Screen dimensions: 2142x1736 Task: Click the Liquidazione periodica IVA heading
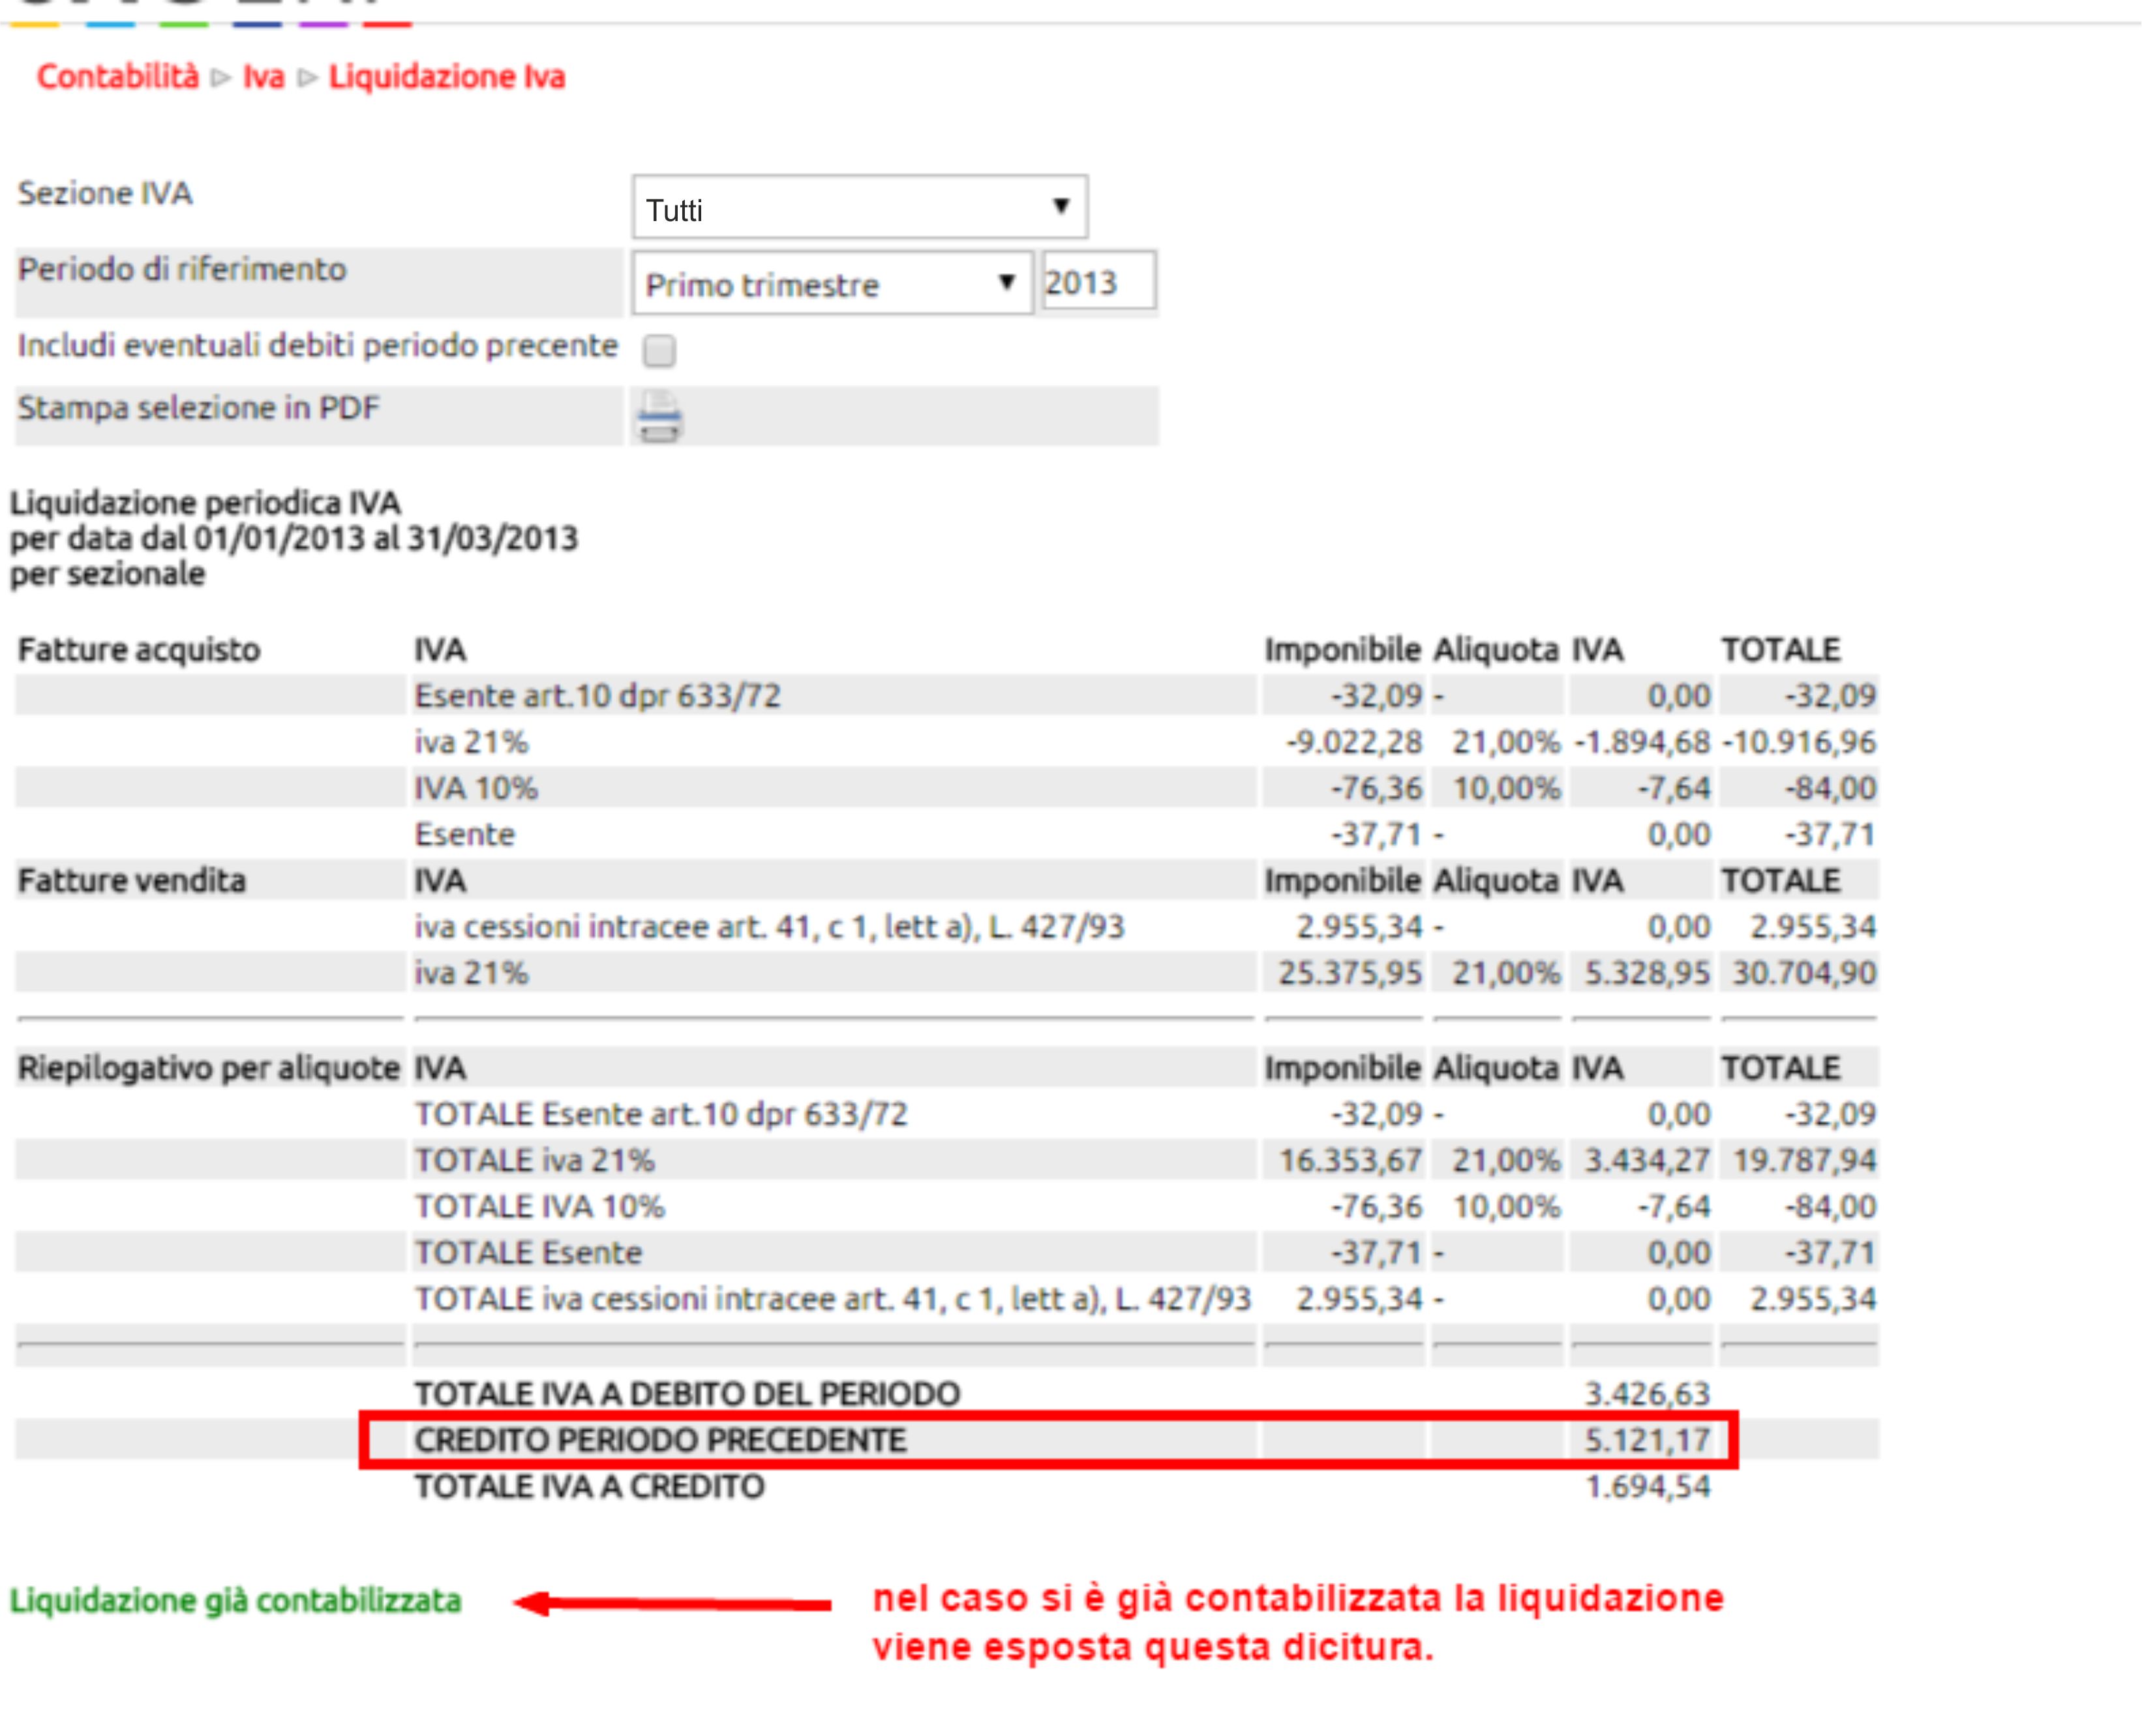pyautogui.click(x=206, y=503)
